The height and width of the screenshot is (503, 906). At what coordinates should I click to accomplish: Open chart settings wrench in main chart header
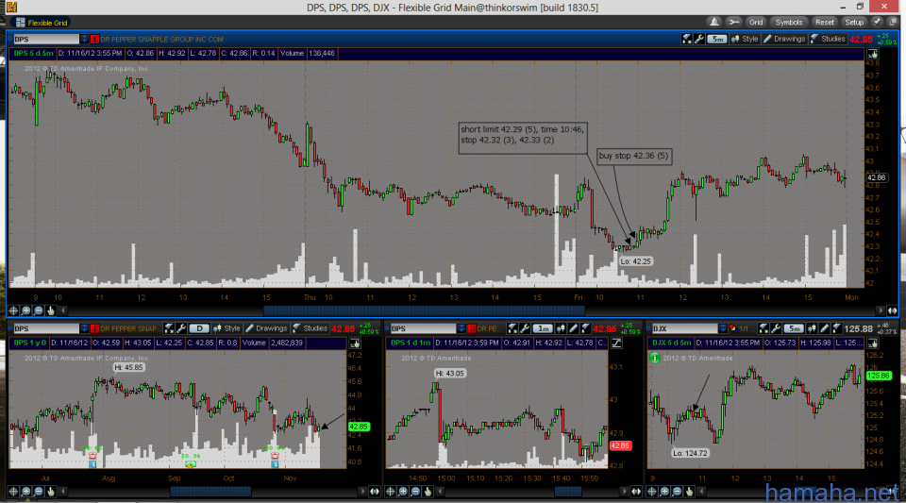click(698, 39)
